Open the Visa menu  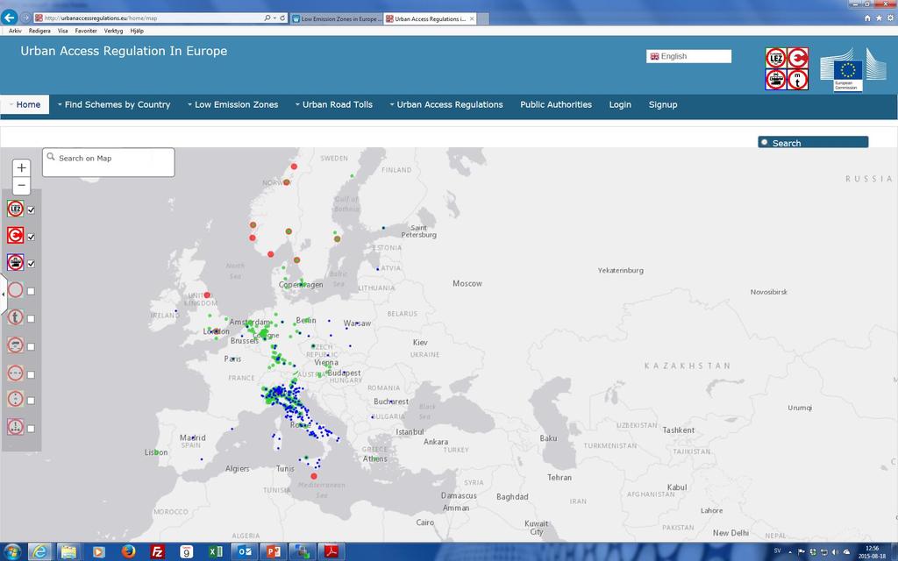click(63, 31)
